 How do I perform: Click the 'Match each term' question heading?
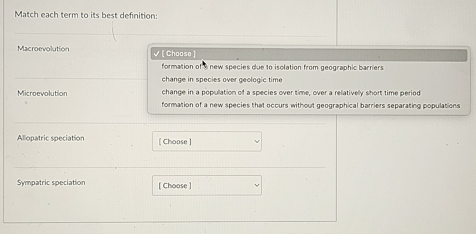pos(86,15)
